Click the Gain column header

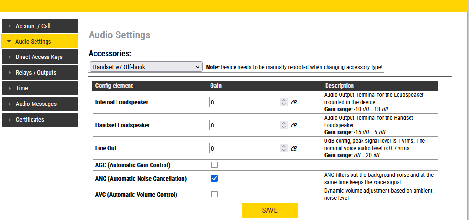tap(216, 86)
